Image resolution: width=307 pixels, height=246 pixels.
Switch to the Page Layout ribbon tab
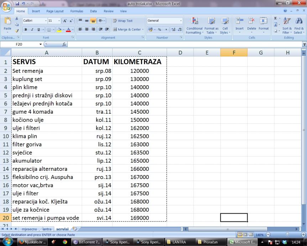55,11
